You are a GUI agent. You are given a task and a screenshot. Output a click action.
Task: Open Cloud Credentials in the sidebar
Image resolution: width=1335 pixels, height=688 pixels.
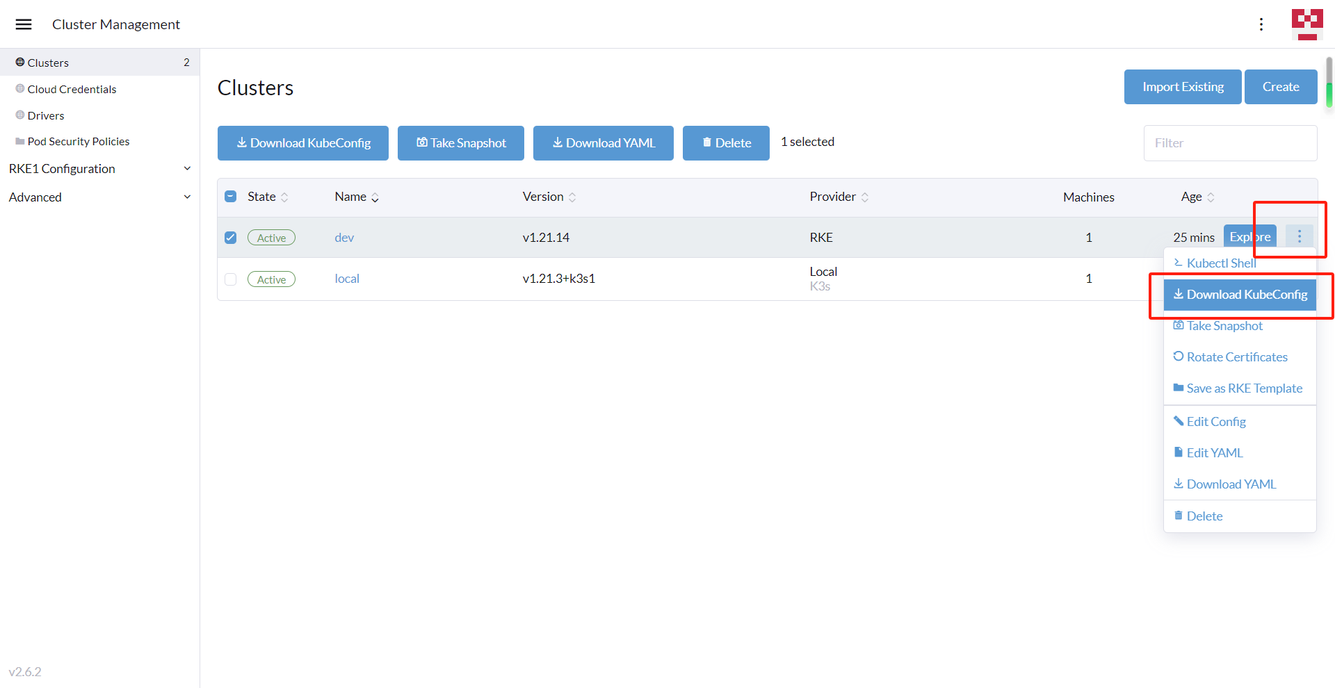point(99,89)
